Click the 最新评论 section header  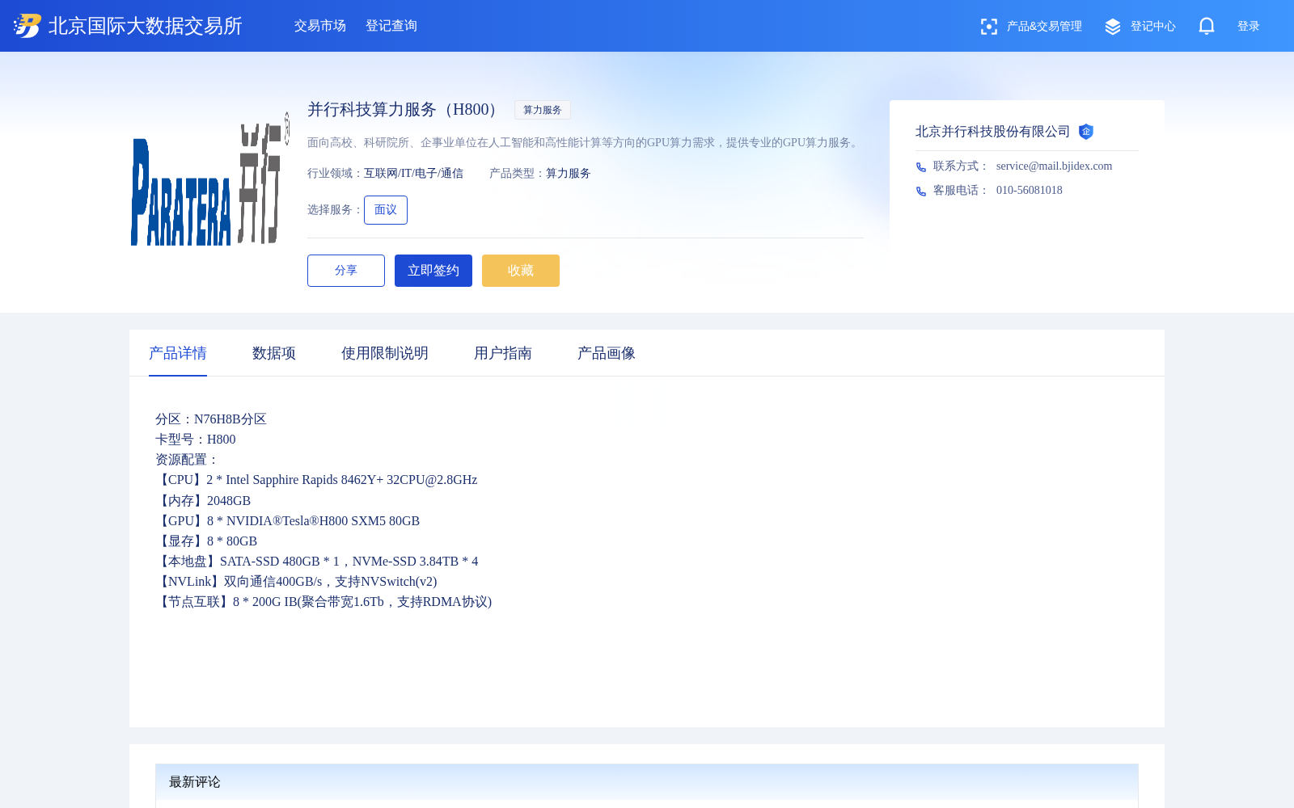pos(647,782)
